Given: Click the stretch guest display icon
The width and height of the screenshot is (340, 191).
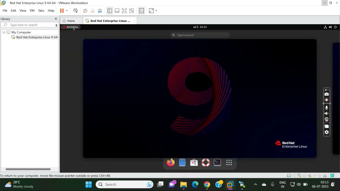Looking at the screenshot, I should click(x=151, y=11).
